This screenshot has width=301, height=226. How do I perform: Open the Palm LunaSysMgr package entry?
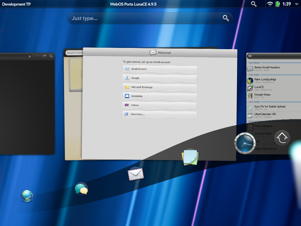(x=273, y=80)
